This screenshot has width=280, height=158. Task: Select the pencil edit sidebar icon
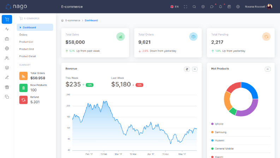click(x=7, y=77)
